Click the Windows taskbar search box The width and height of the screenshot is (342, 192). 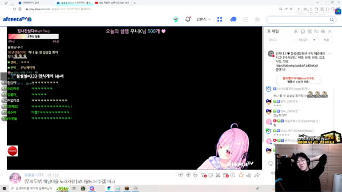32,188
